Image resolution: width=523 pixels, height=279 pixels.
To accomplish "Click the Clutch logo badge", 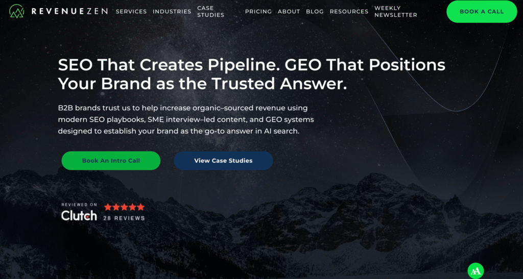I will coord(79,215).
